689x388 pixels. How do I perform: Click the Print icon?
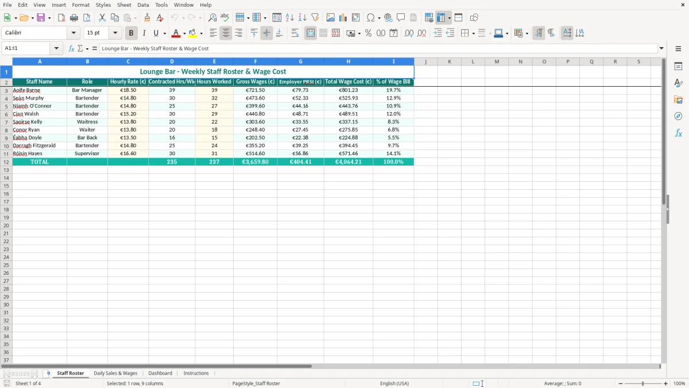tap(73, 18)
